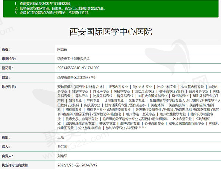Click 磁共振成像诊断专业 entry

(x=80, y=123)
